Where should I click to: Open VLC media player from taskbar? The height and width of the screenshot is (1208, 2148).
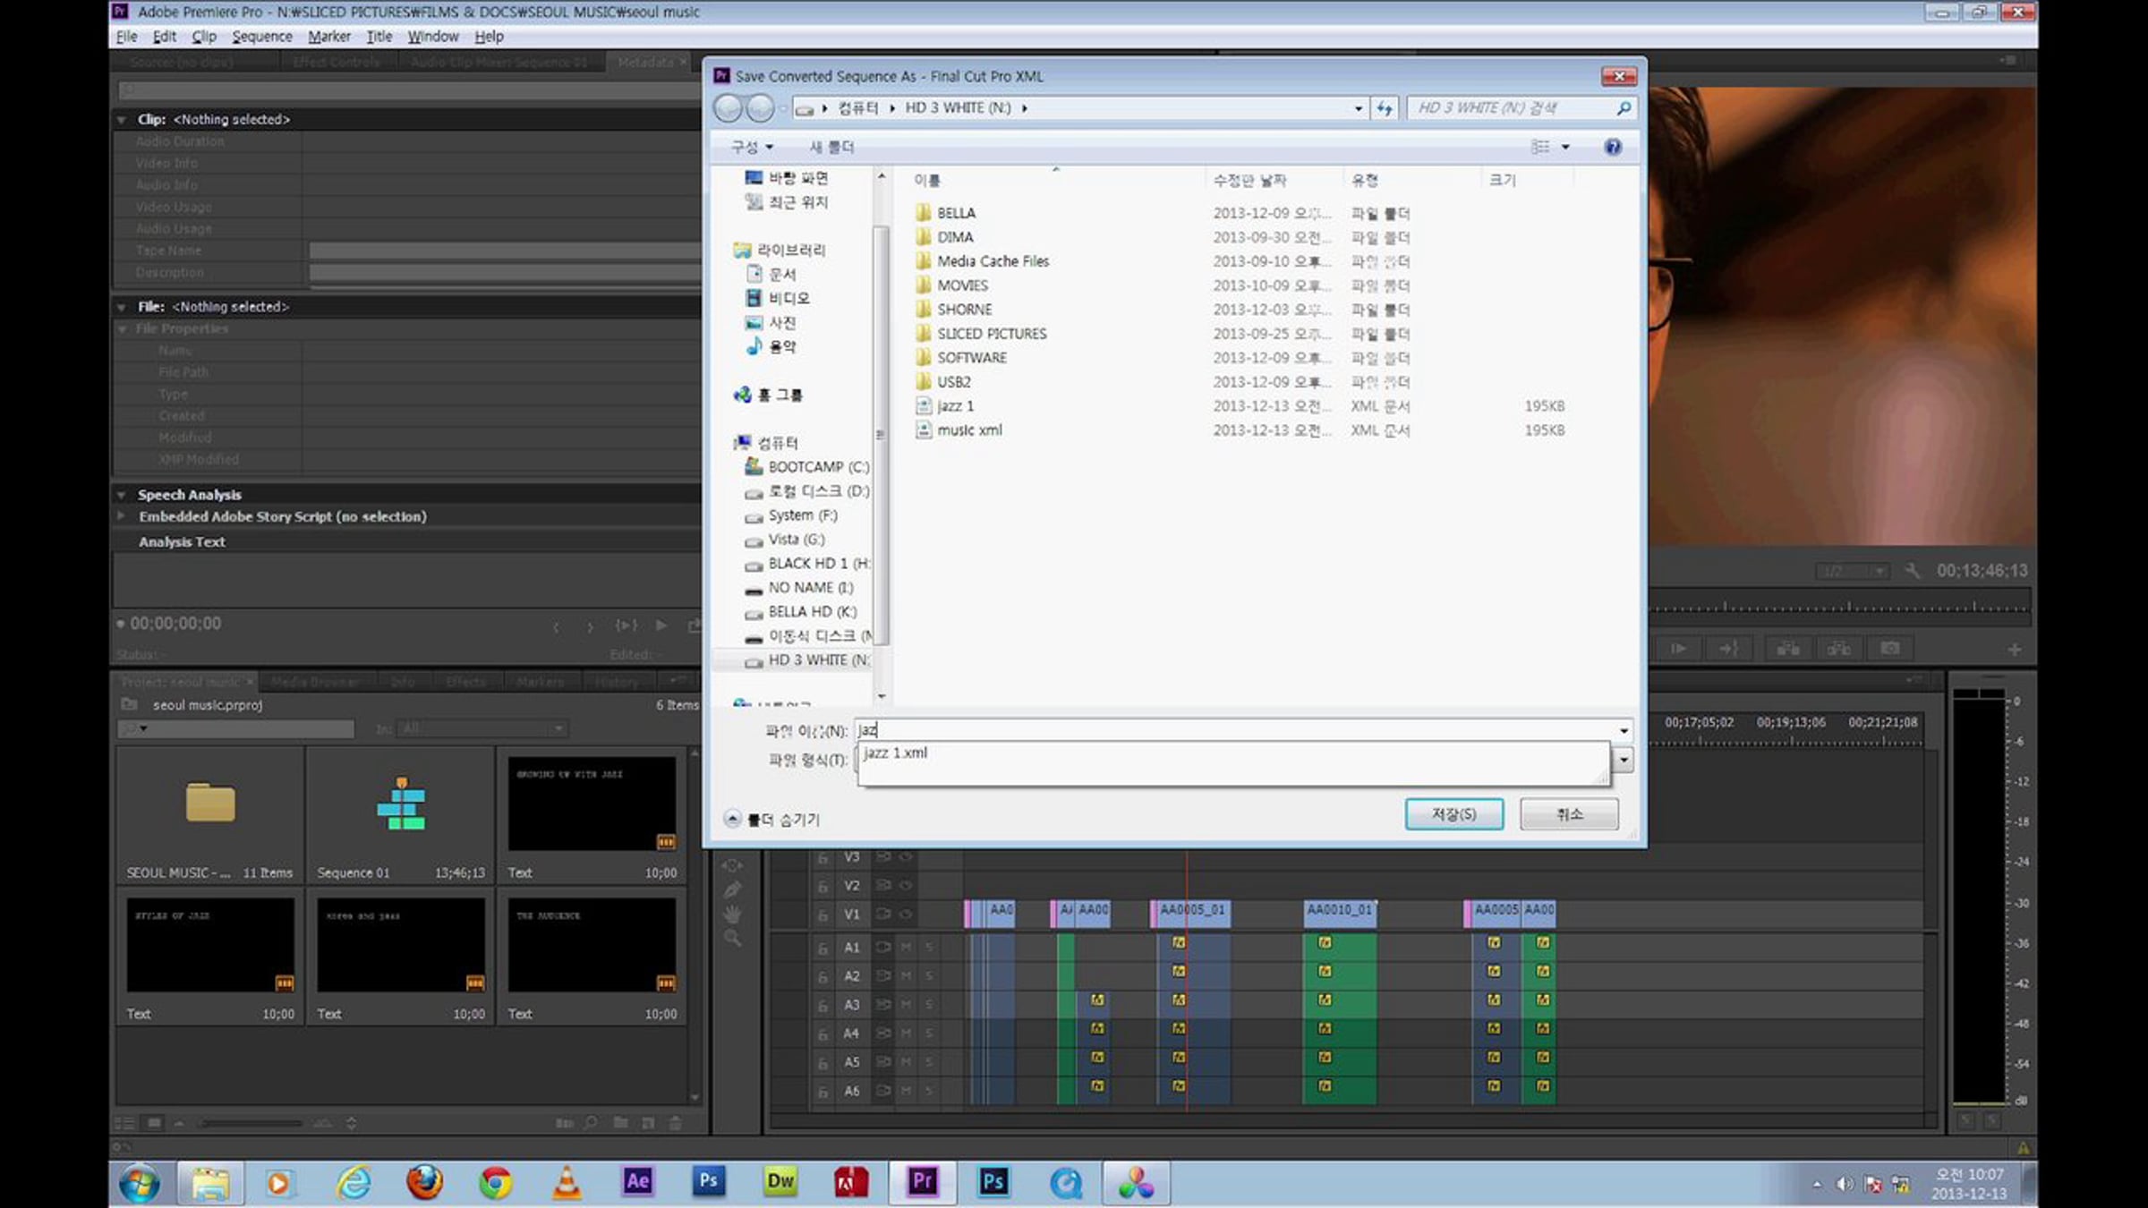click(x=567, y=1182)
